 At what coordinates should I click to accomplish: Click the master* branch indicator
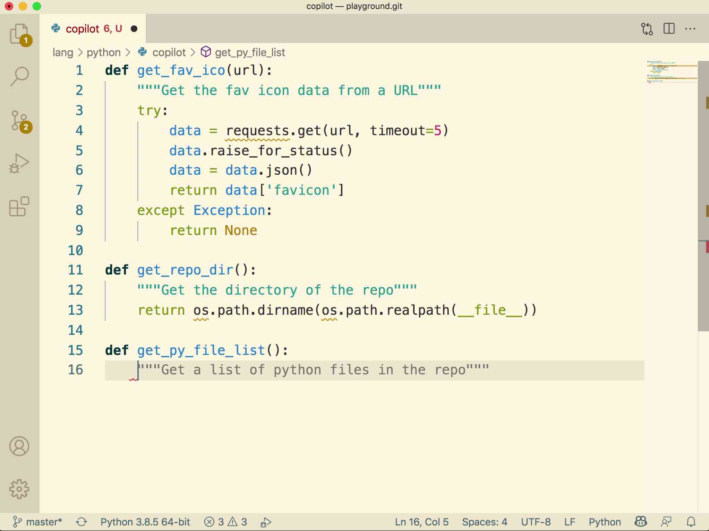37,522
